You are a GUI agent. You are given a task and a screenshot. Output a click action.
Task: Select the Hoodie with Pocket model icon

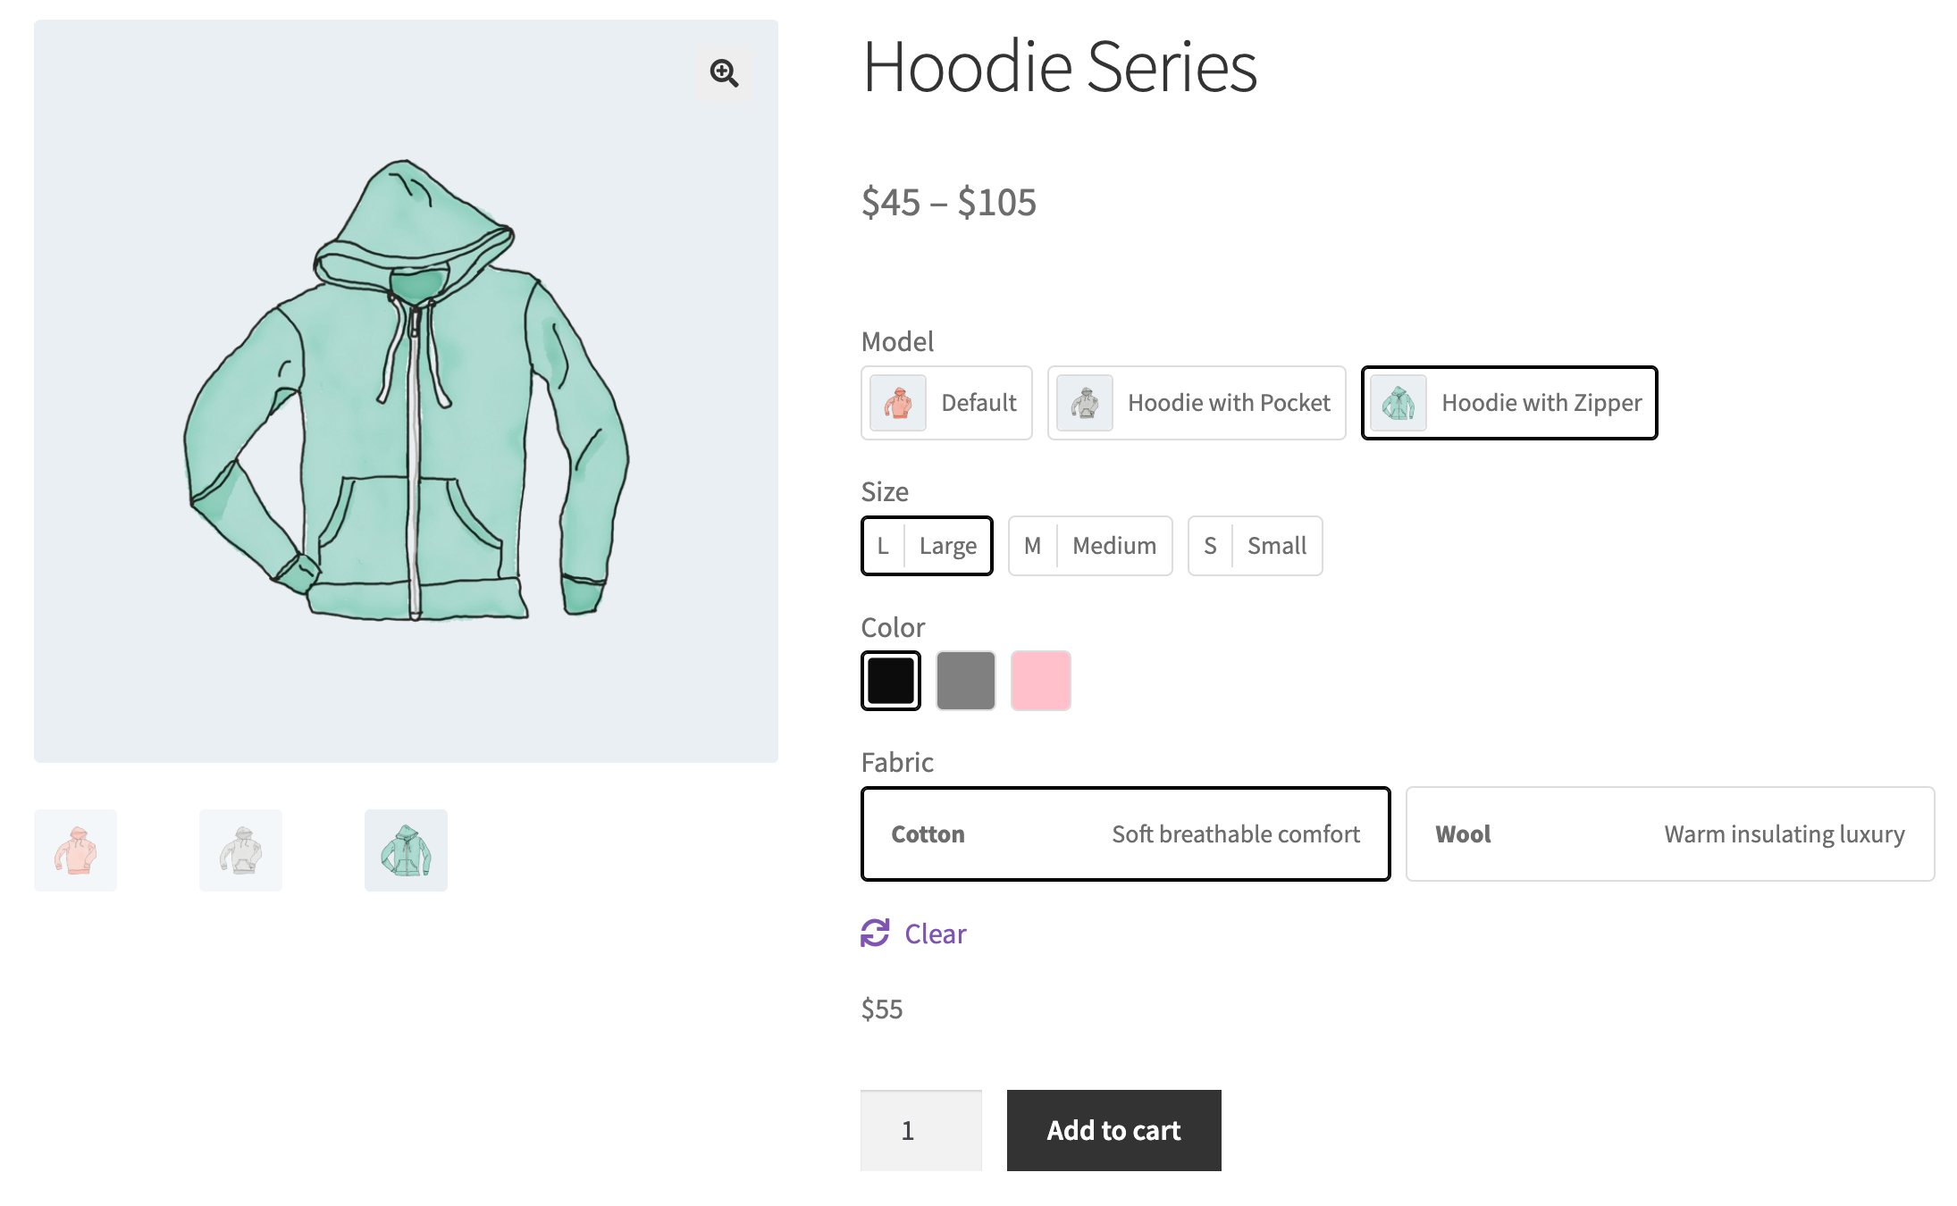(x=1082, y=403)
